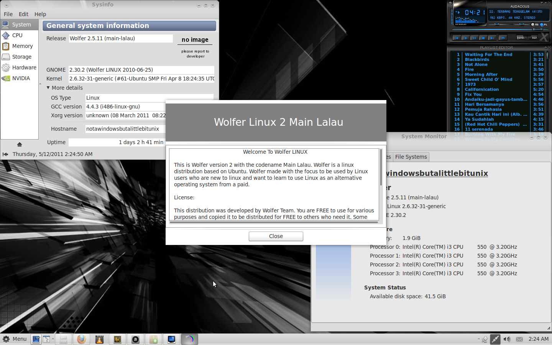Click the hostname heading link in System Monitor
552x345 pixels.
[437, 173]
